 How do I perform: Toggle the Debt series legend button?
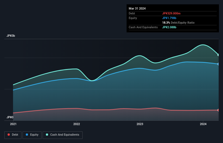coord(13,135)
